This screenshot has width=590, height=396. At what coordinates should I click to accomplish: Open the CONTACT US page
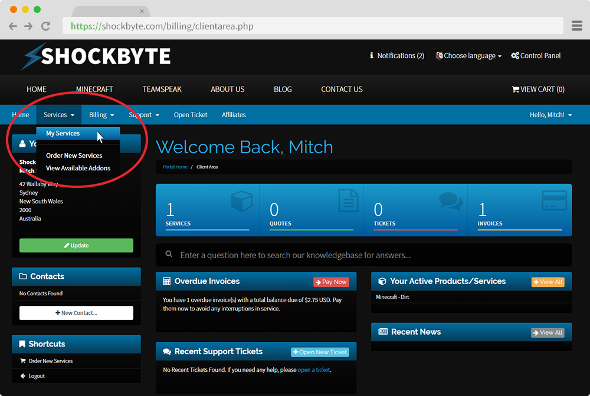point(342,90)
